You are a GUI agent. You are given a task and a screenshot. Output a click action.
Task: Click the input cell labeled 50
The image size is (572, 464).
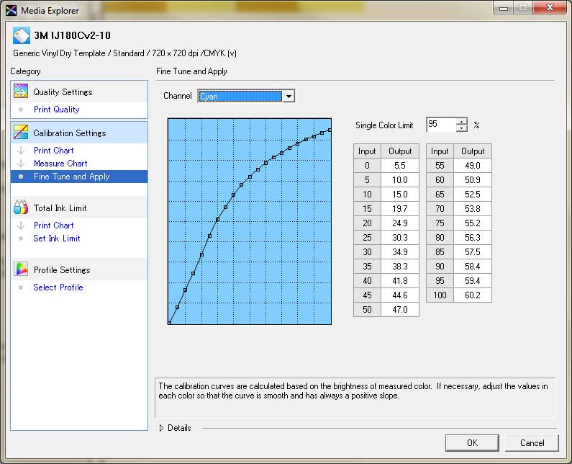coord(368,310)
